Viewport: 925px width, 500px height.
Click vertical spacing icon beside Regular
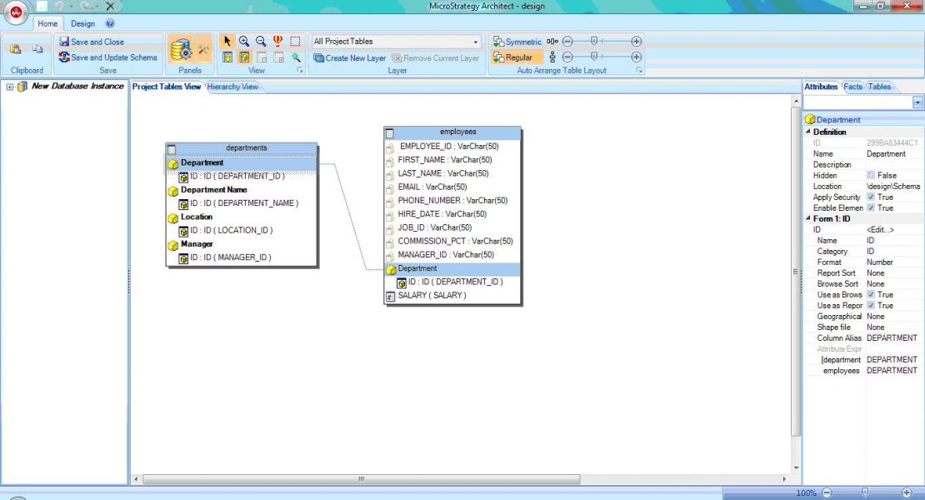click(x=552, y=57)
